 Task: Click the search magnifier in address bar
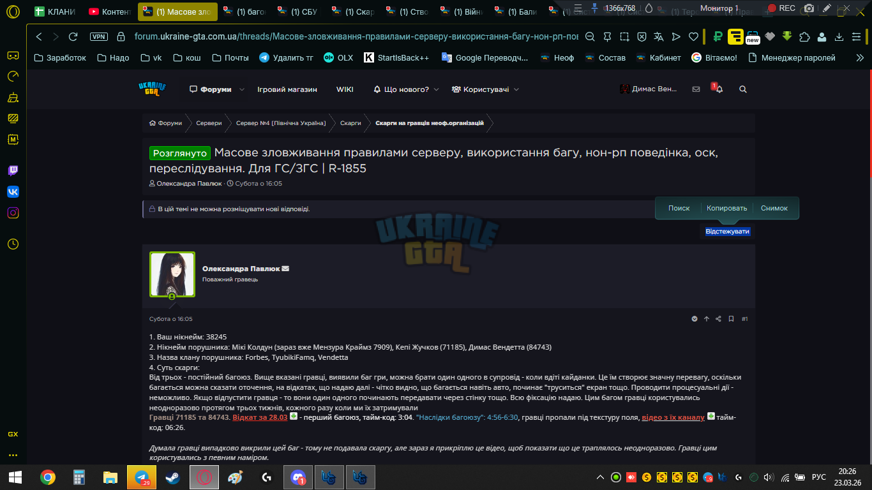coord(590,36)
